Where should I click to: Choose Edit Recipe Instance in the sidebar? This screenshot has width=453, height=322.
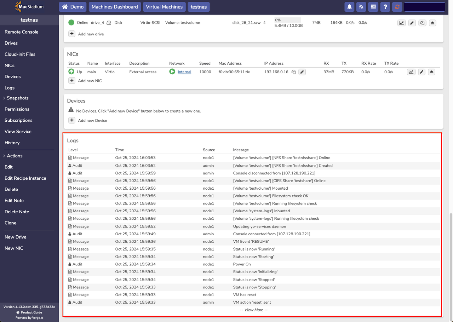[25, 178]
